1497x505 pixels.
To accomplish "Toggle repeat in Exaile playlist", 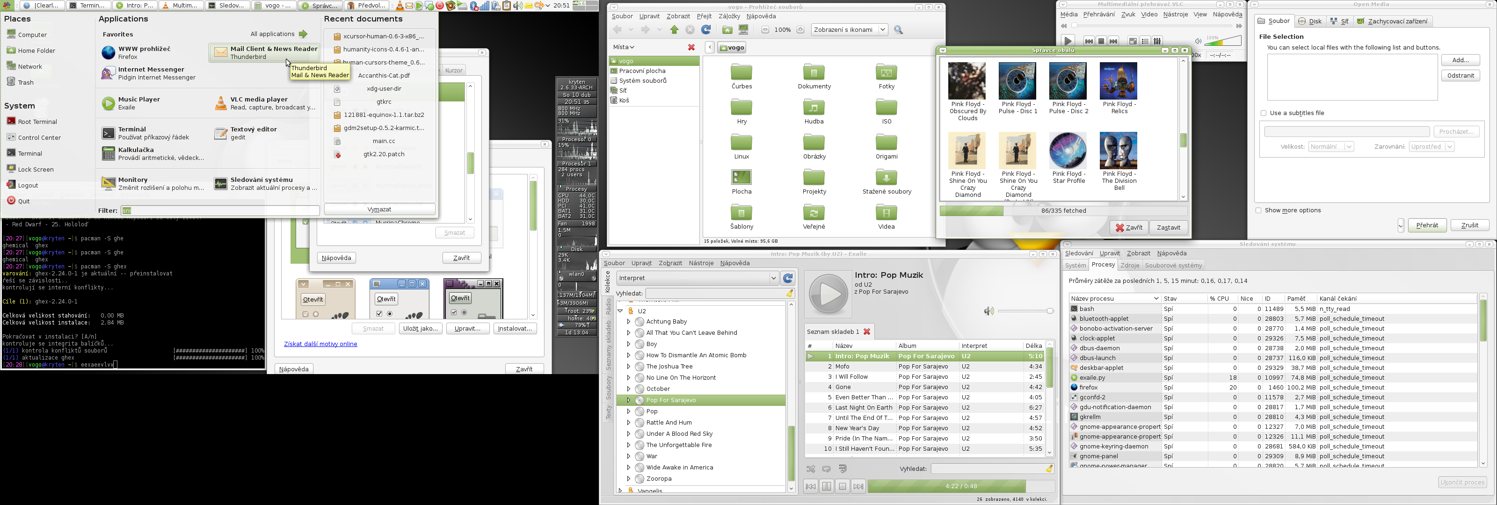I will pyautogui.click(x=826, y=469).
